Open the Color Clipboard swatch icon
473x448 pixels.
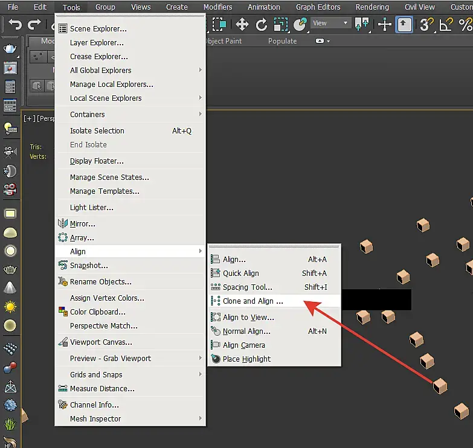(x=63, y=312)
